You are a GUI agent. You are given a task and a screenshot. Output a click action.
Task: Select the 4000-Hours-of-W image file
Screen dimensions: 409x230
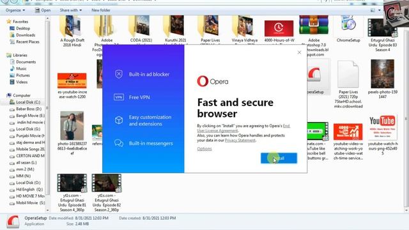(x=279, y=31)
